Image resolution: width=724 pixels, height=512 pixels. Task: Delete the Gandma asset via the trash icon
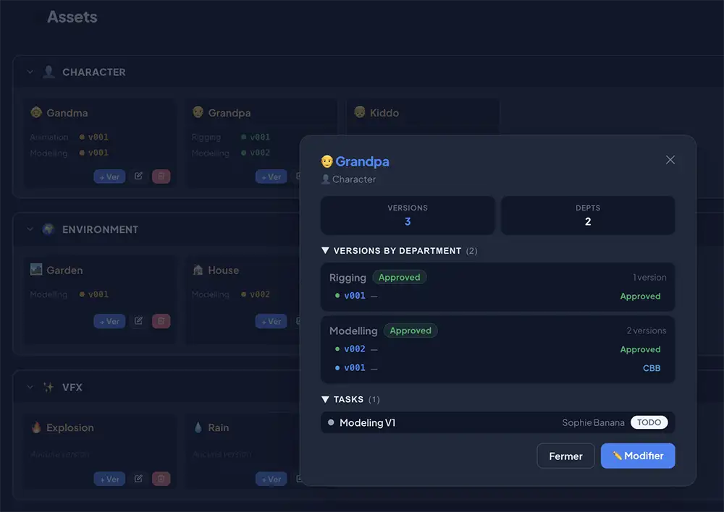click(161, 176)
